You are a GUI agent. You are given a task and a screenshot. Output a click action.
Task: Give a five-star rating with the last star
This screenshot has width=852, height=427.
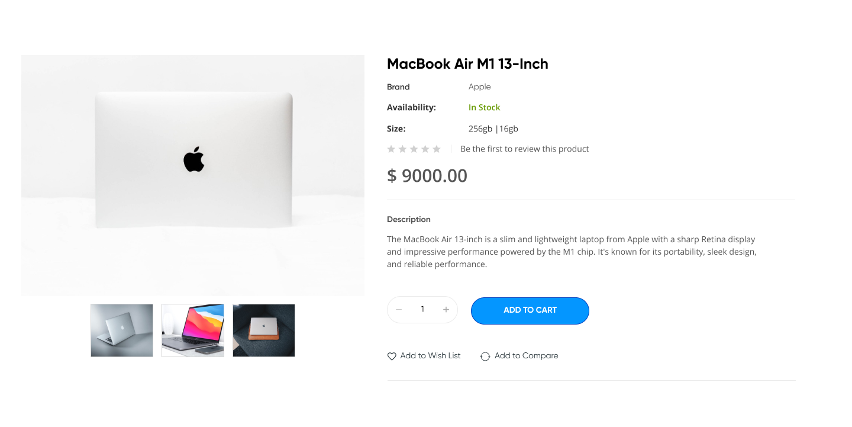pos(437,149)
